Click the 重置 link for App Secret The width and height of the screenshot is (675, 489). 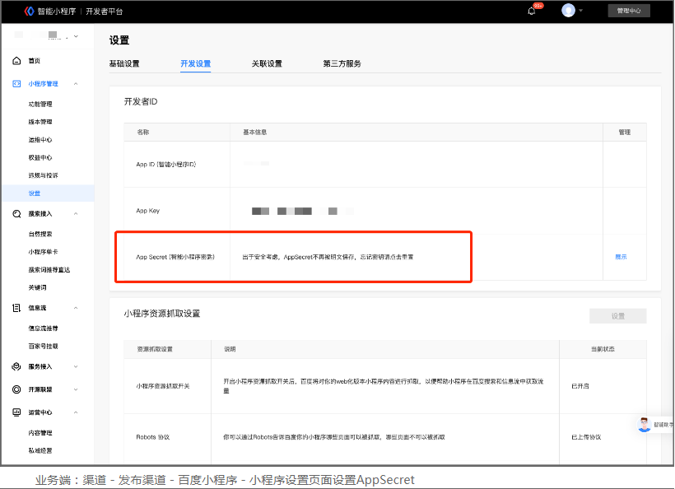click(621, 257)
